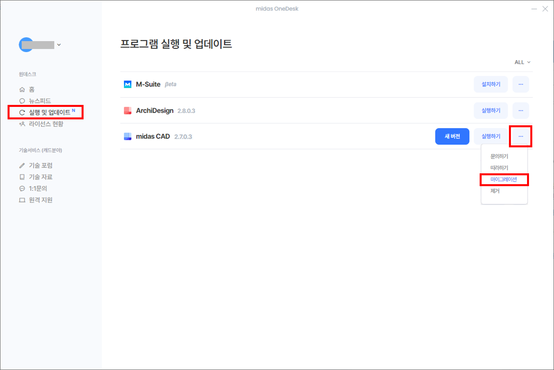This screenshot has height=370, width=554.
Task: Click 설치하기 button for M-Suite
Action: pos(491,84)
